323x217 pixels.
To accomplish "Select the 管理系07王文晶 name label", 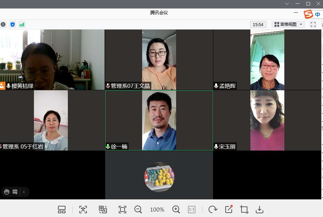I will point(130,86).
